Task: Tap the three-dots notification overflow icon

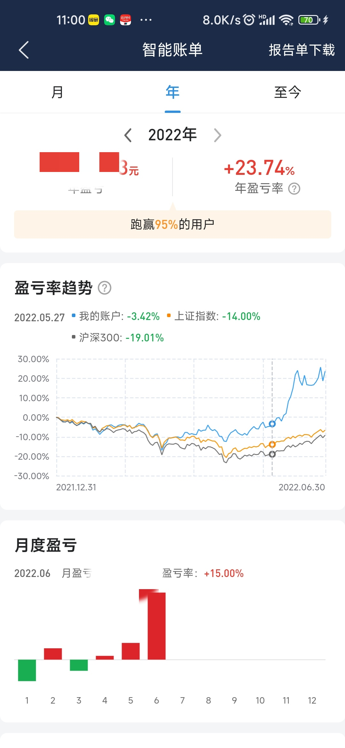Action: pyautogui.click(x=146, y=20)
